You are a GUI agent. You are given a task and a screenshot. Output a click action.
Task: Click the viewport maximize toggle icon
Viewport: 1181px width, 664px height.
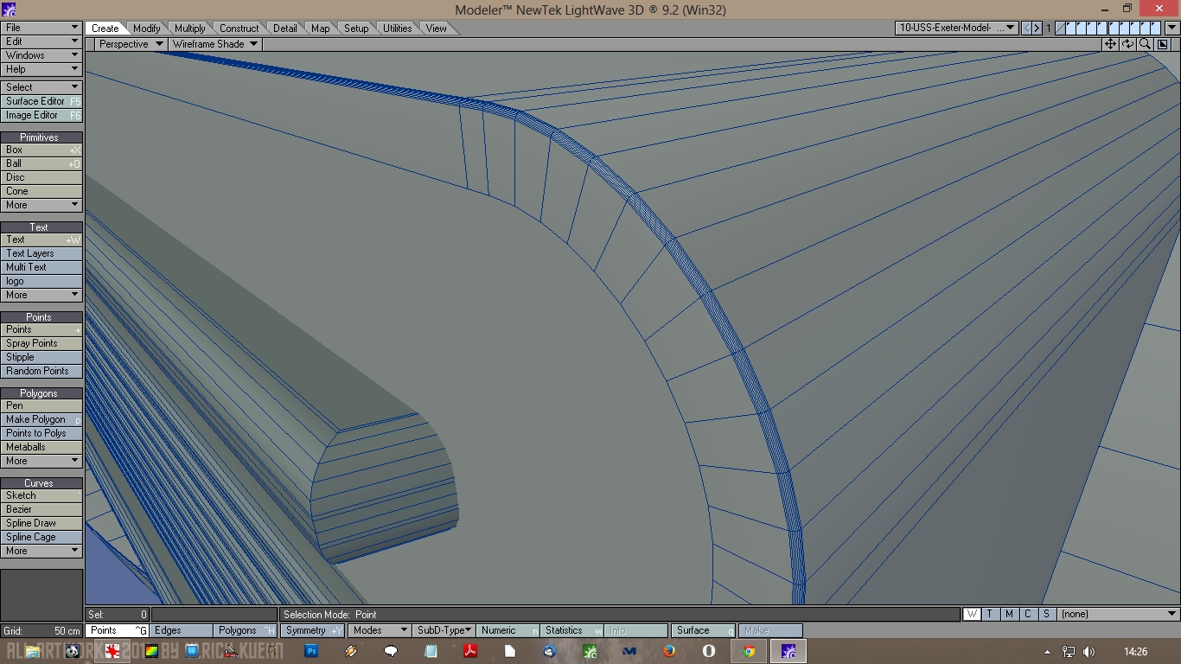(x=1163, y=44)
